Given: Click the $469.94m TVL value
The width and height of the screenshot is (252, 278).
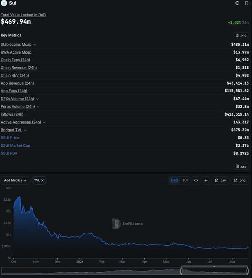Looking at the screenshot, I should [x=16, y=22].
